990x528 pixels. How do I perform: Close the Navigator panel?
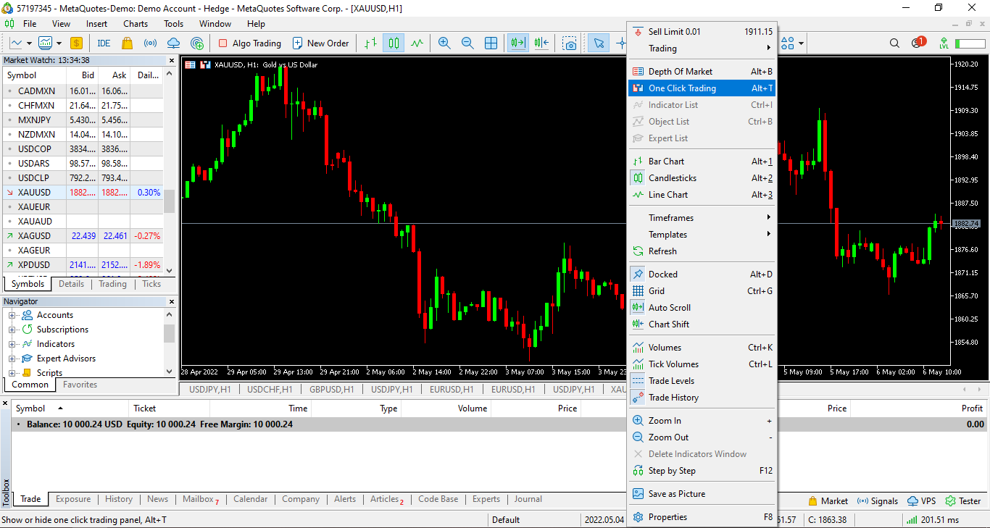(172, 301)
